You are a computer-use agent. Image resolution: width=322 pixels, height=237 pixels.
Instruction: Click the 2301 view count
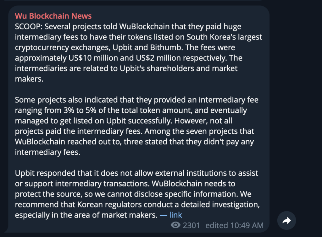pos(191,225)
